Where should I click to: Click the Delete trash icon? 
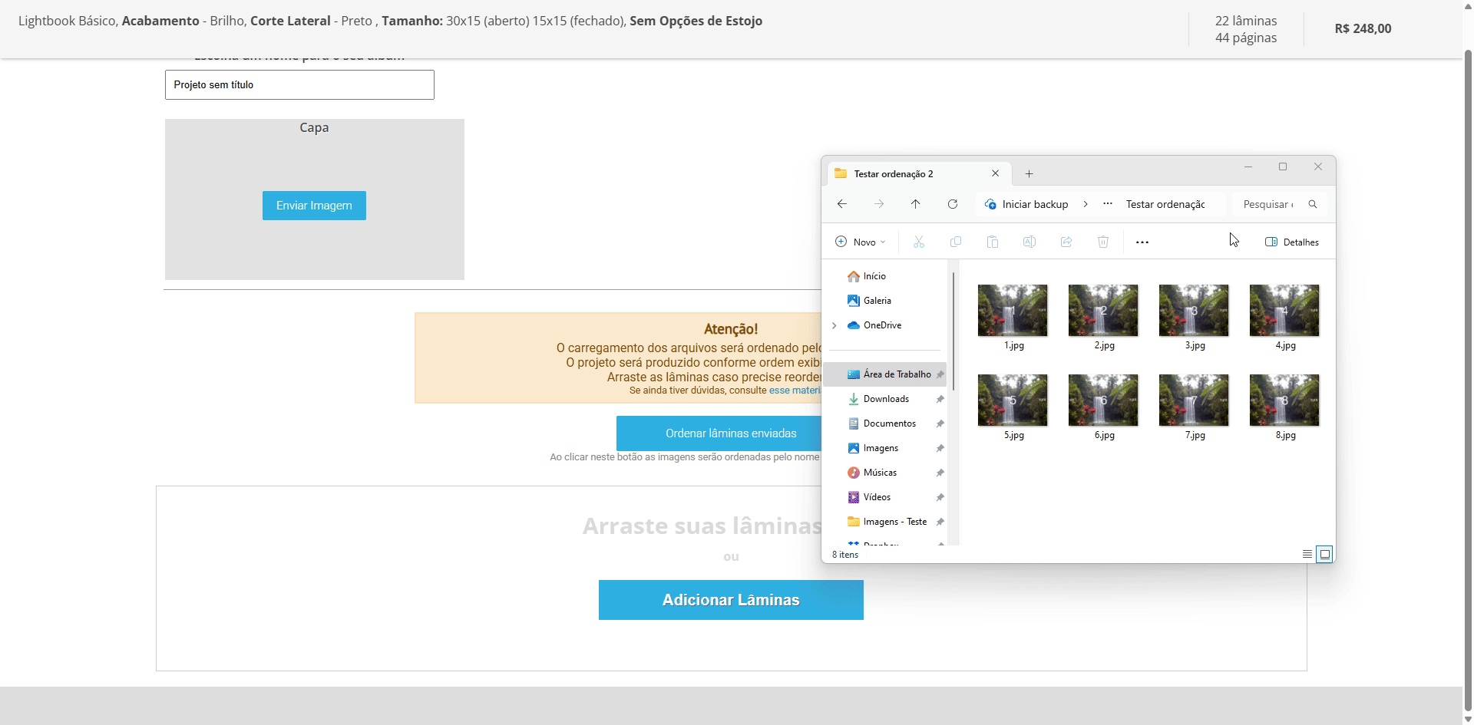coord(1103,242)
